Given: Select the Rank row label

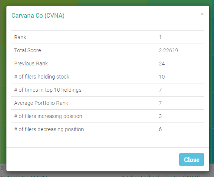Looking at the screenshot, I should [20, 37].
